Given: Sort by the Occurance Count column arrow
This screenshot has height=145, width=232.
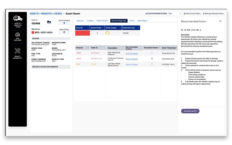Looking at the screenshot, I should [159, 48].
